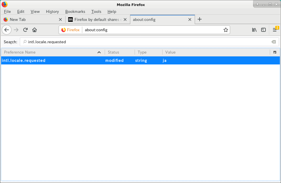
Task: Open the Tools menu
Action: 96,11
